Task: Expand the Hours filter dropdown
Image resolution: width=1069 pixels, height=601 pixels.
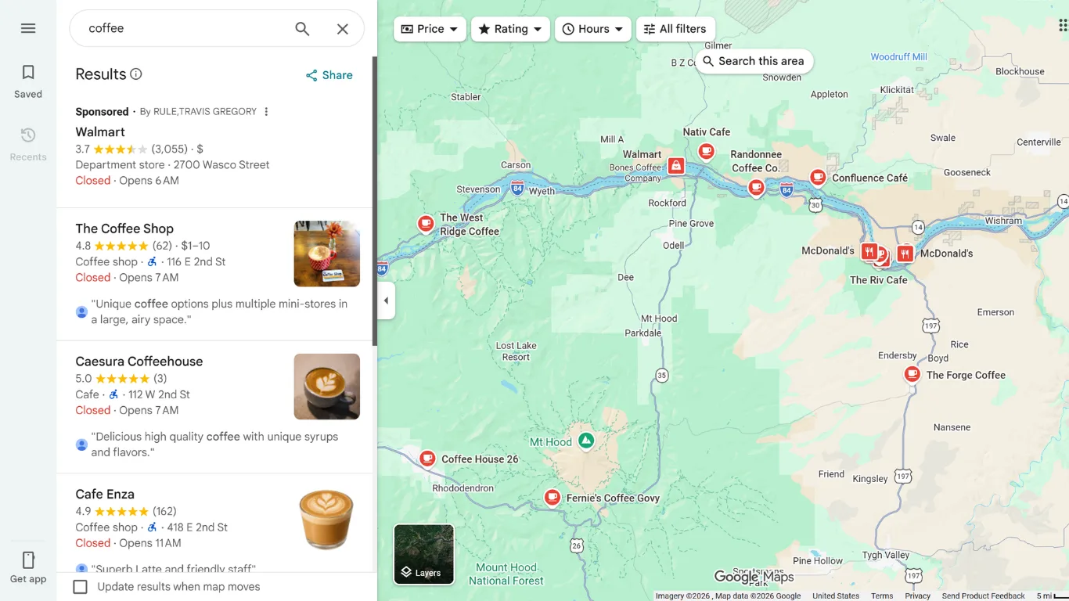Action: [x=593, y=29]
